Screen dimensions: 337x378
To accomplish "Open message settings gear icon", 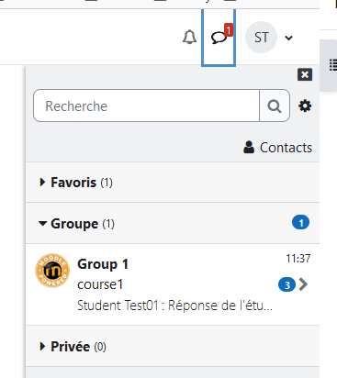I will (305, 106).
